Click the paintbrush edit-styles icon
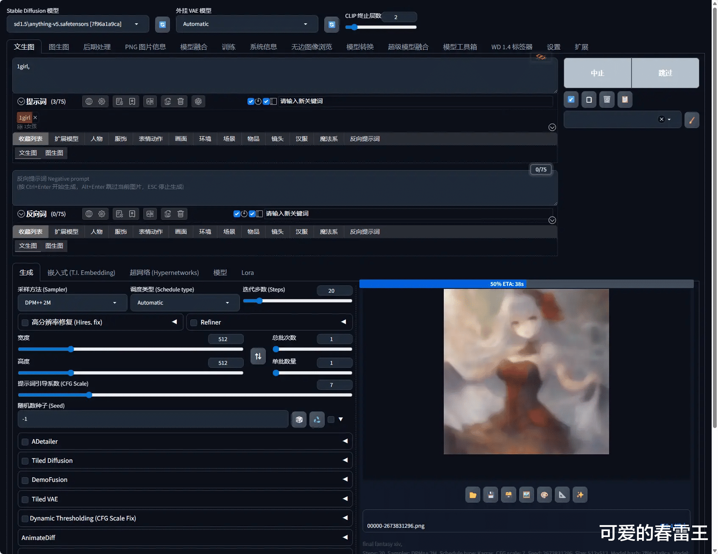Screen dimensions: 718x554 click(692, 120)
